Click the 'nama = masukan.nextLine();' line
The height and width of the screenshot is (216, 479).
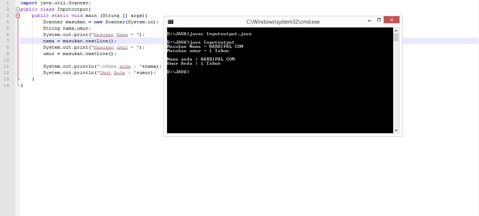[80, 41]
